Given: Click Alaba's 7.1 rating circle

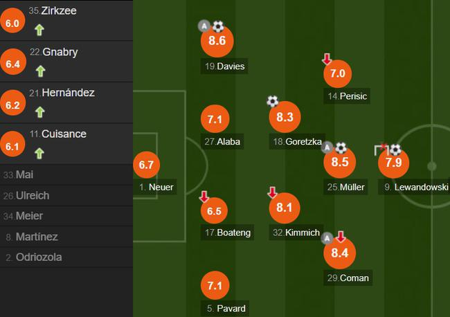Looking at the screenshot, I should click(x=215, y=120).
